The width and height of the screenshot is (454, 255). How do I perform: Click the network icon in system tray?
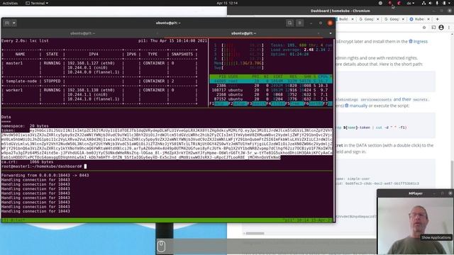pos(423,3)
